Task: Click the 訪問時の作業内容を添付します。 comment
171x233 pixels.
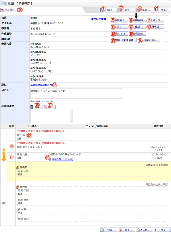Action: click(x=65, y=155)
